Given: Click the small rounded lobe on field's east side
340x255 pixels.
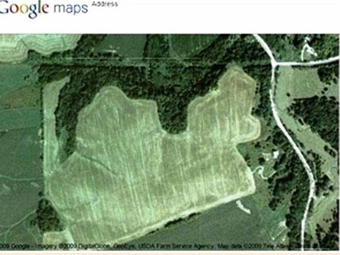Looking at the screenshot, I should point(253,128).
